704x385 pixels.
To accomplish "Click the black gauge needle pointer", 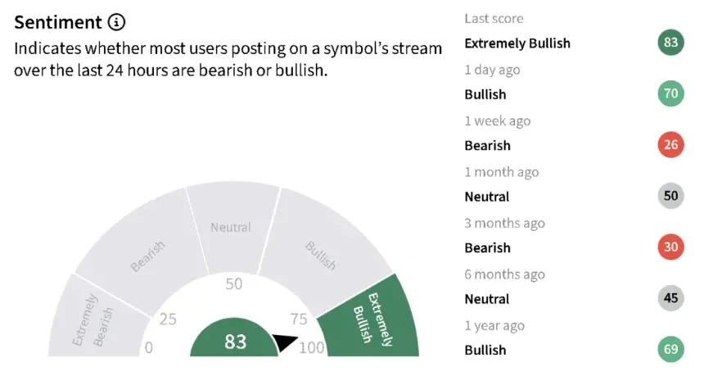I will (x=285, y=342).
